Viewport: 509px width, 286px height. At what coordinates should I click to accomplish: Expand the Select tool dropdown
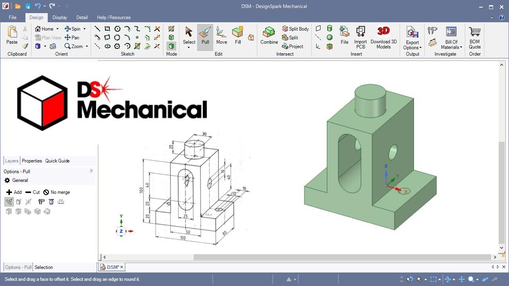189,48
